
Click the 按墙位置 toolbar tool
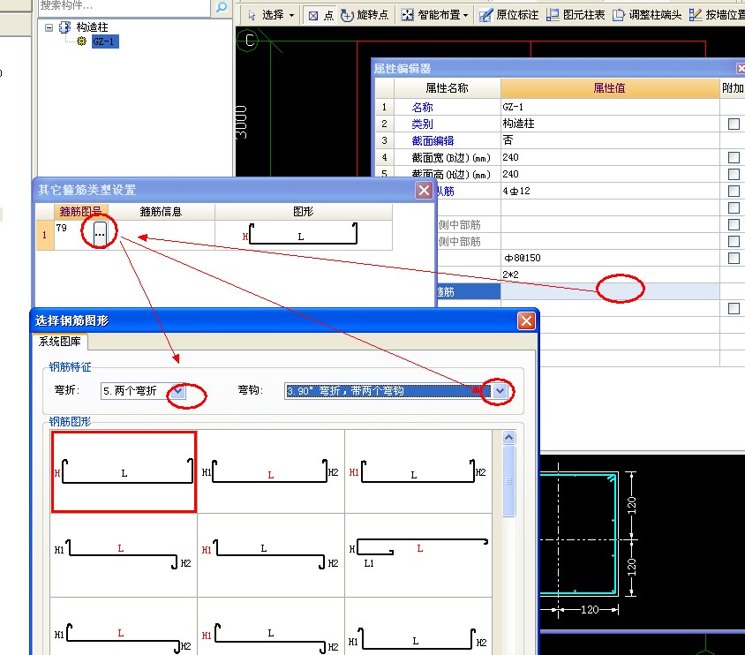pyautogui.click(x=717, y=15)
